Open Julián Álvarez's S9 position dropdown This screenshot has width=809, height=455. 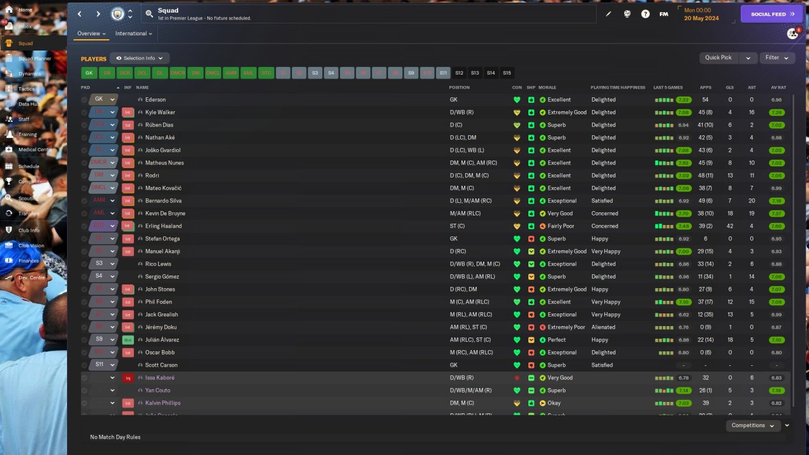[104, 339]
